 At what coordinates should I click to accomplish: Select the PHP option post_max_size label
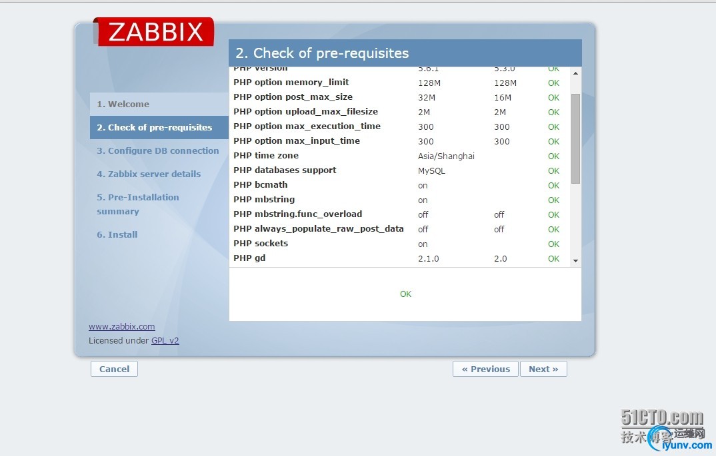coord(293,97)
